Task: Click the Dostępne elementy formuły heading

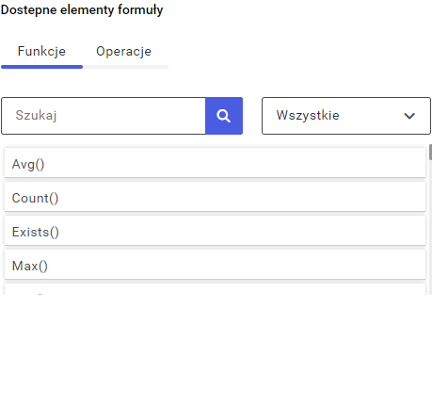Action: coord(82,10)
